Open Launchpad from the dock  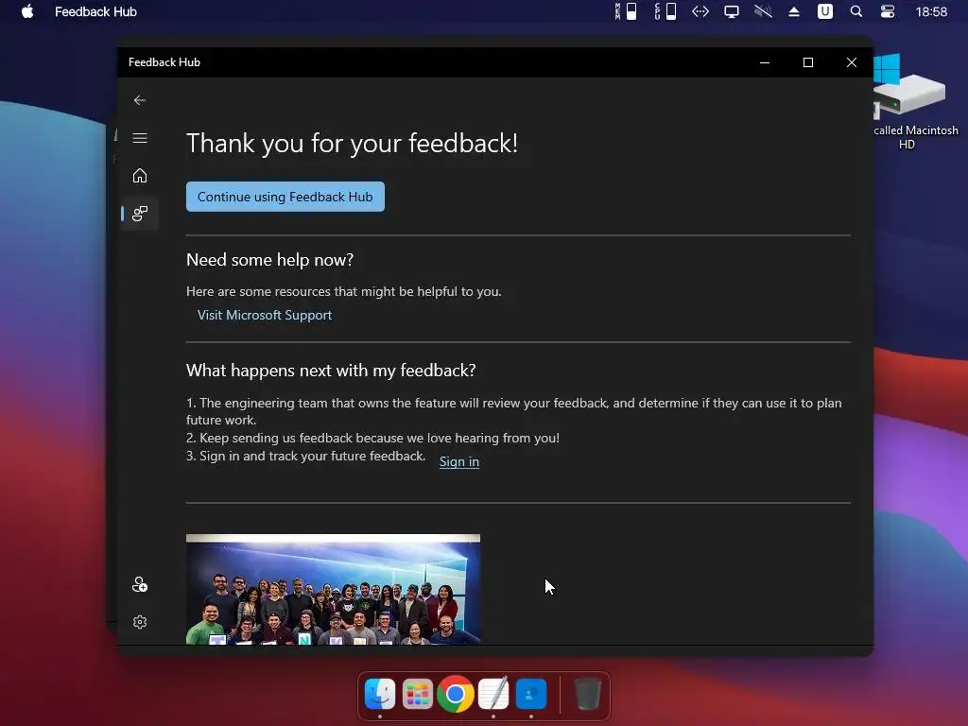(x=417, y=694)
